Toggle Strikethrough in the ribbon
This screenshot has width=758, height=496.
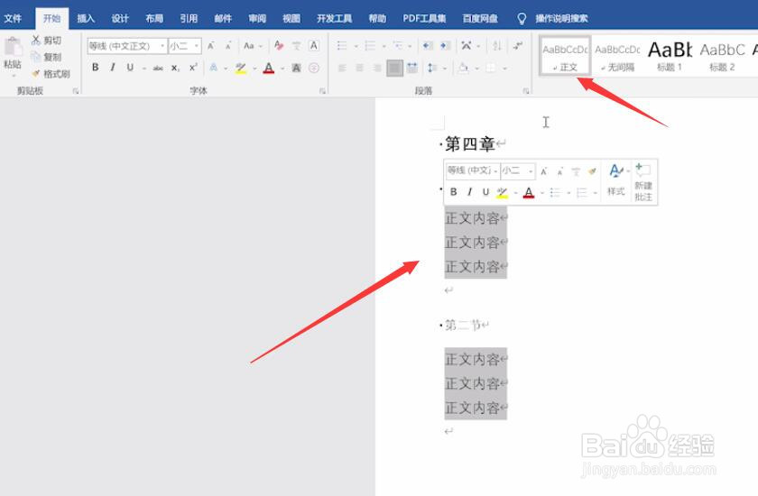tap(158, 69)
